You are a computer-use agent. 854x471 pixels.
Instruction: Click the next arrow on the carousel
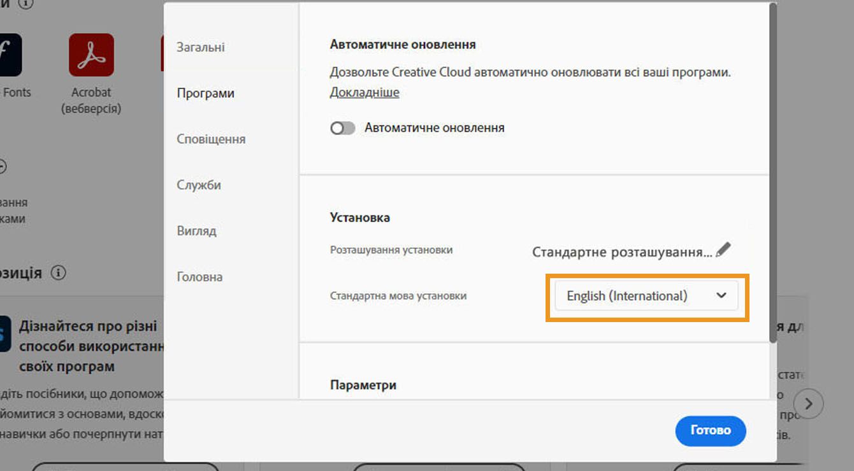(x=808, y=404)
